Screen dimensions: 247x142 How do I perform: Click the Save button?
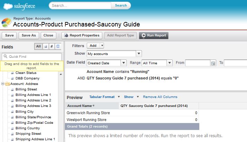point(9,35)
